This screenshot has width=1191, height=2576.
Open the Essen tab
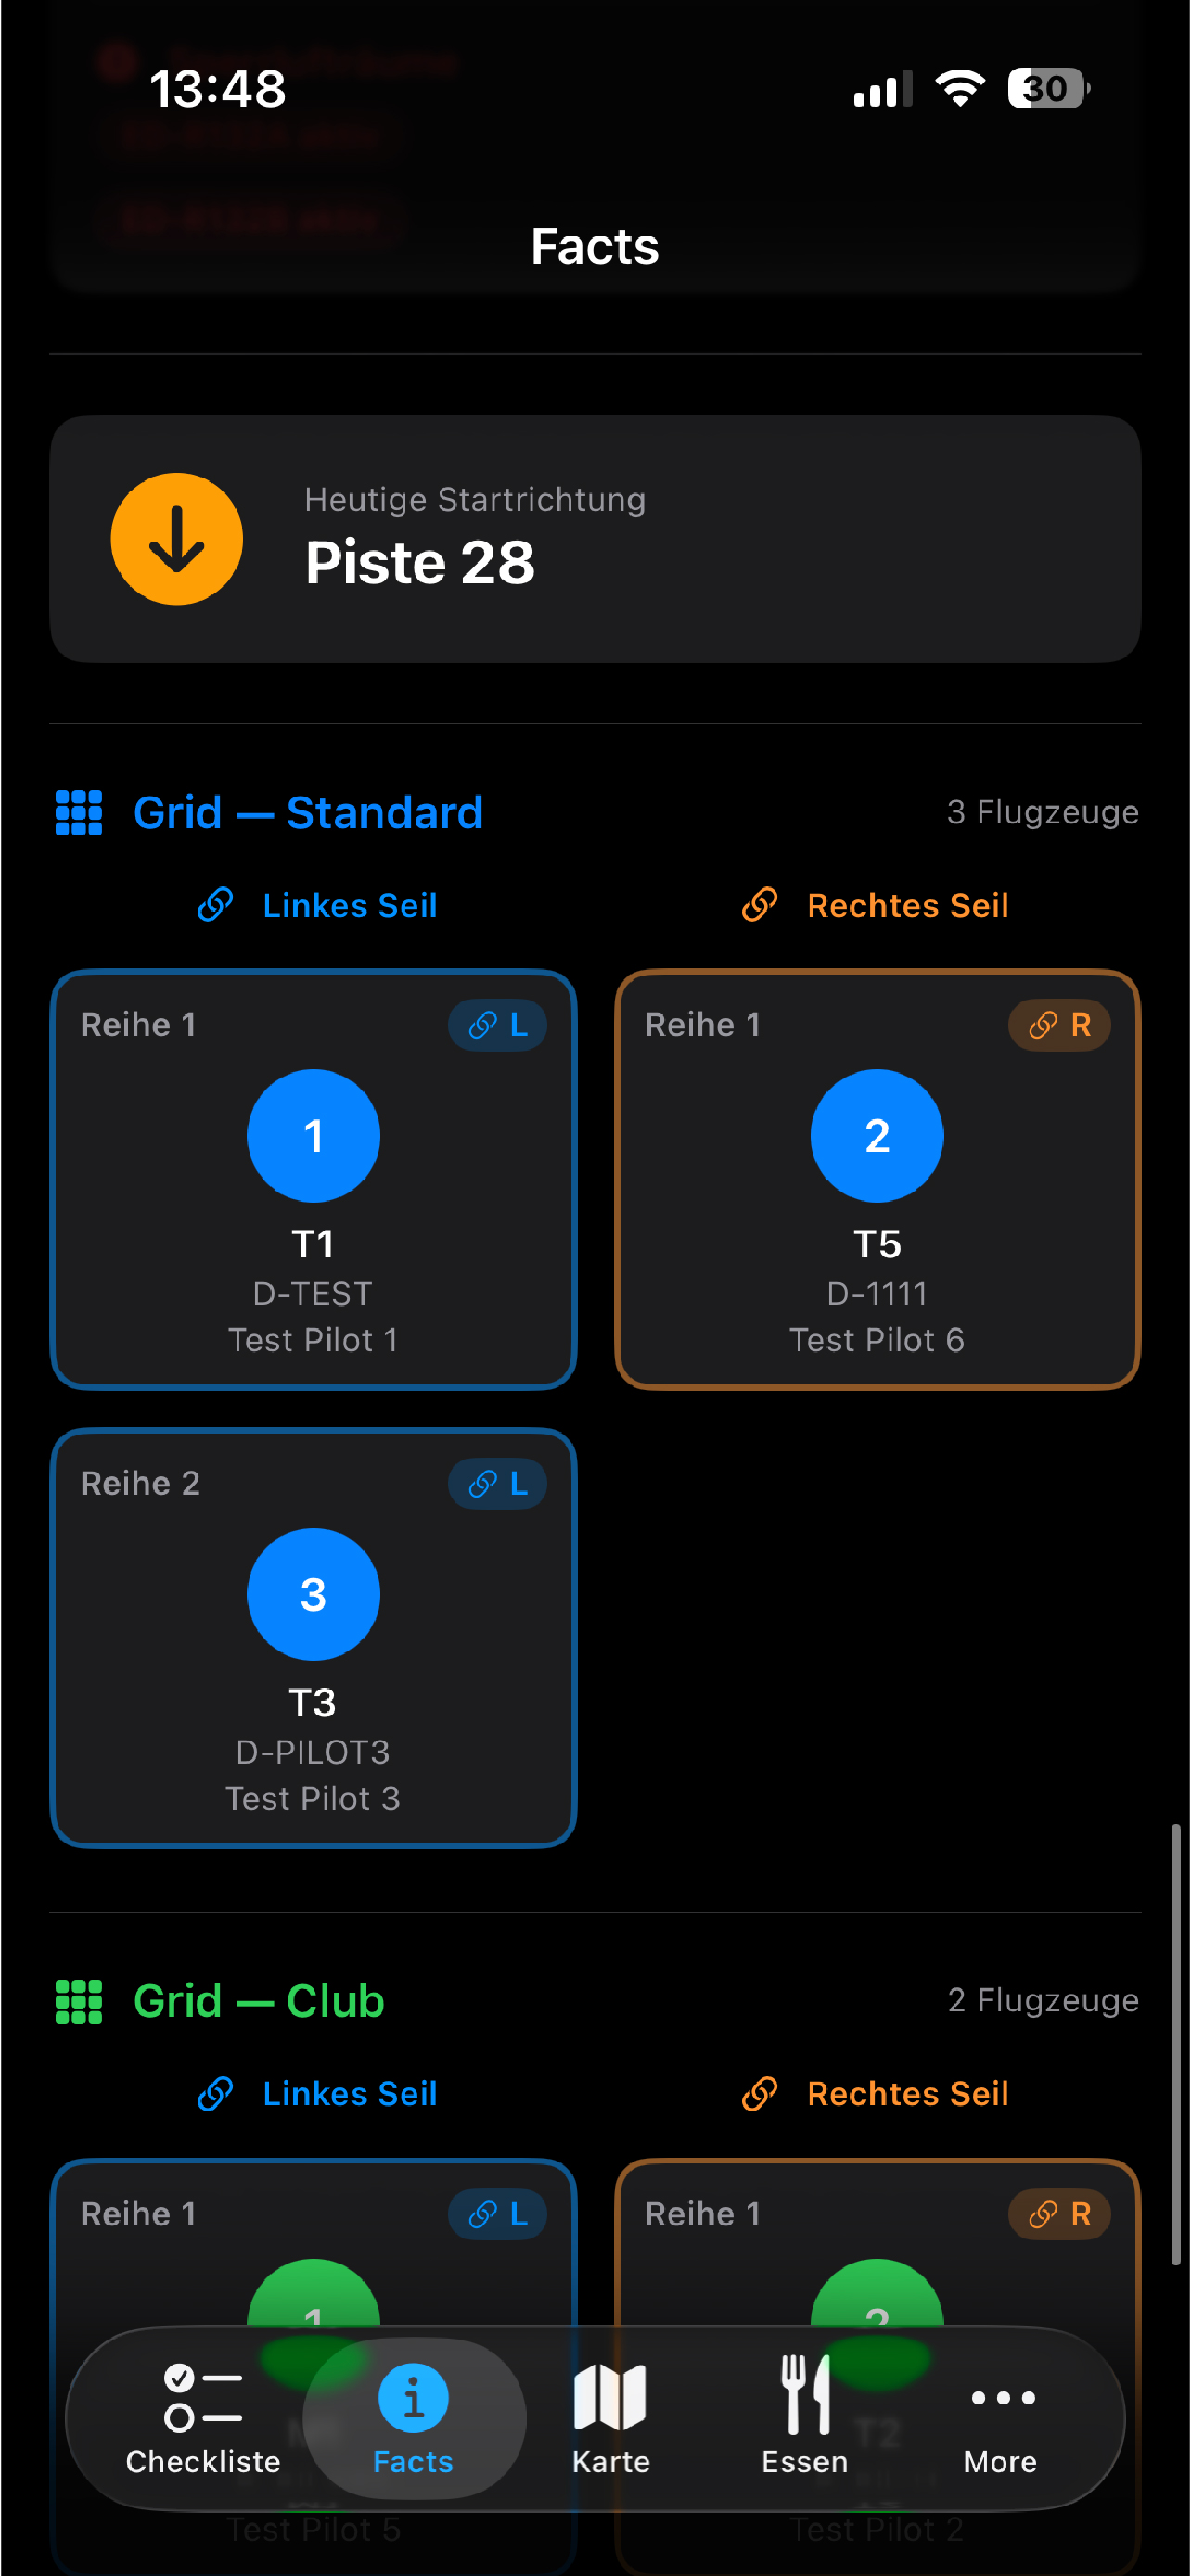805,2418
